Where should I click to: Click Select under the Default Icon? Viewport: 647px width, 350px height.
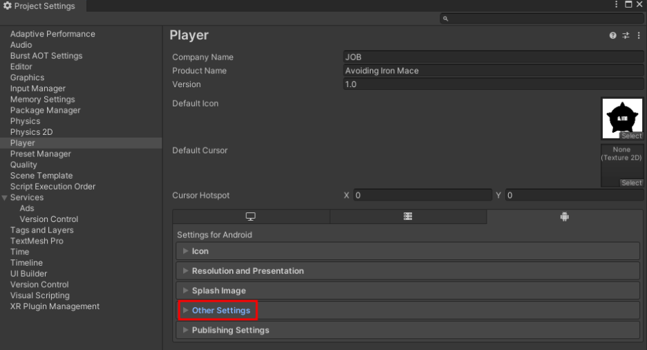click(631, 136)
